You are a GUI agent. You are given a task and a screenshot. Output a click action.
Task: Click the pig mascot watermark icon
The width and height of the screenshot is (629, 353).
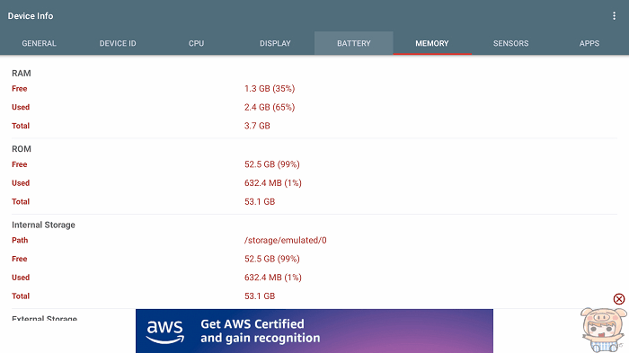click(603, 330)
